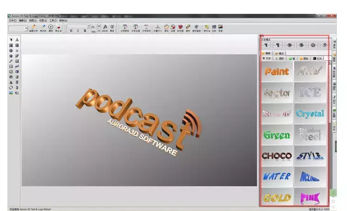Viewport: 347px width, 211px height.
Task: Switch to the 模式 style tab
Action: tap(279, 54)
